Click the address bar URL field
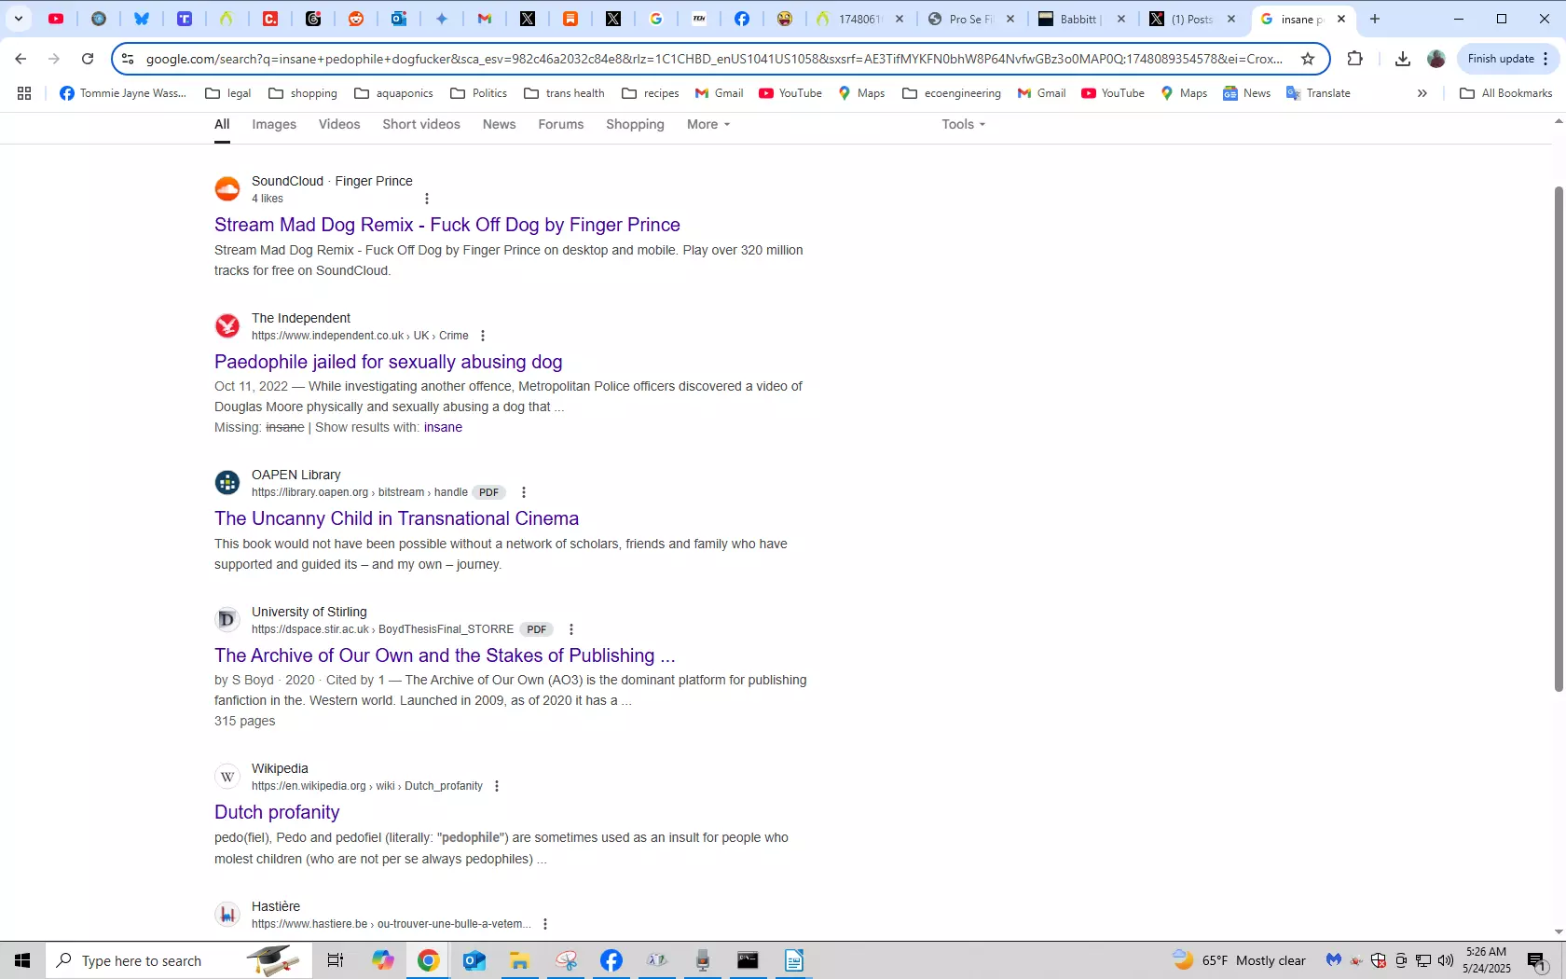Viewport: 1566px width, 979px height. tap(713, 59)
